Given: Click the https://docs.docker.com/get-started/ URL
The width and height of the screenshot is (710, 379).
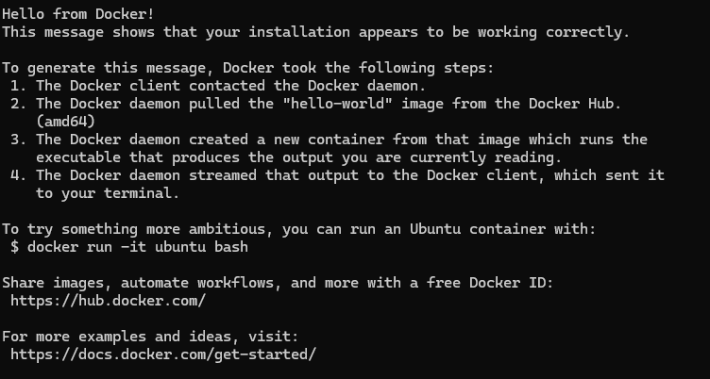Looking at the screenshot, I should 163,354.
